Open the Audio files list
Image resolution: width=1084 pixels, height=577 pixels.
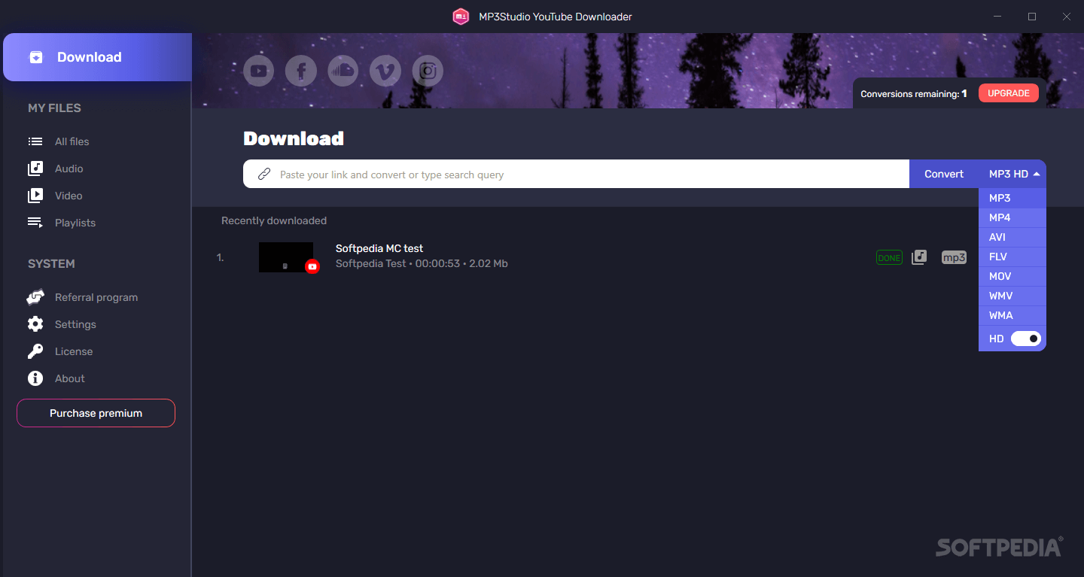point(69,169)
